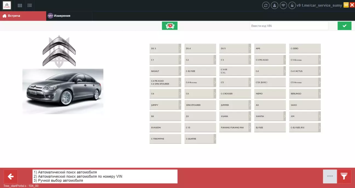Select the C1 model

[165, 60]
